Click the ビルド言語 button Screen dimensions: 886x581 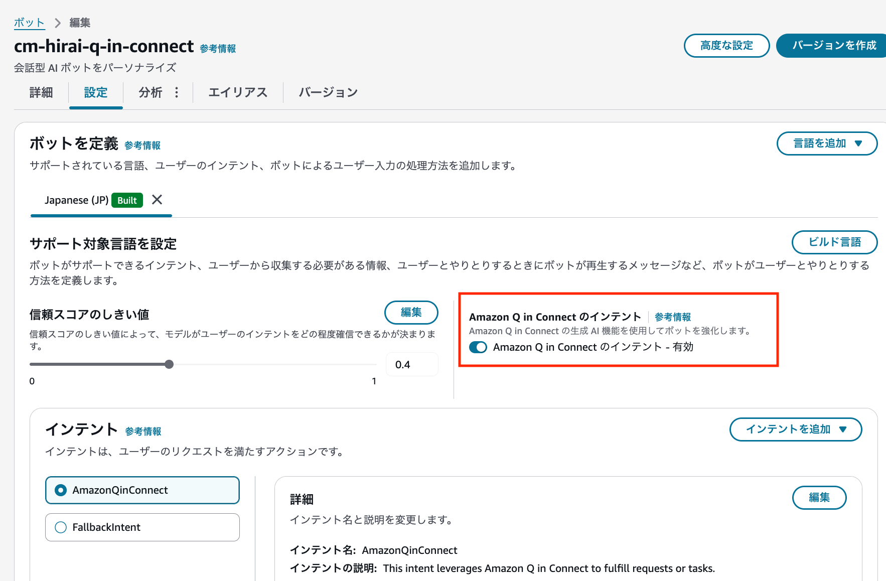point(834,242)
